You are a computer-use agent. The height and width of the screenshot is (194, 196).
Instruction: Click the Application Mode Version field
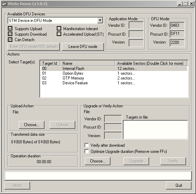[136, 43]
